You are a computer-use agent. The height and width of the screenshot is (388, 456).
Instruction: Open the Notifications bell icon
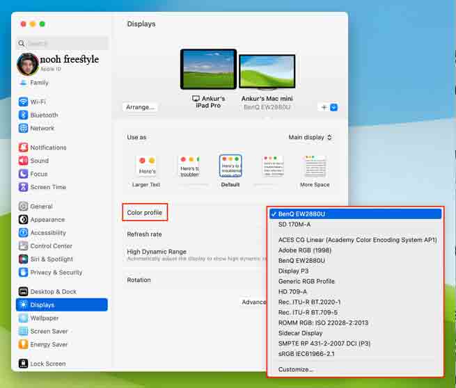point(23,147)
